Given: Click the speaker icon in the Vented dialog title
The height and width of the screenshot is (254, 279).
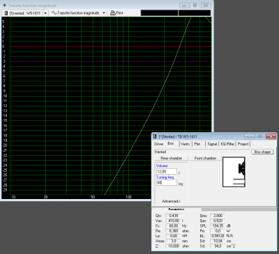Looking at the screenshot, I should click(155, 136).
